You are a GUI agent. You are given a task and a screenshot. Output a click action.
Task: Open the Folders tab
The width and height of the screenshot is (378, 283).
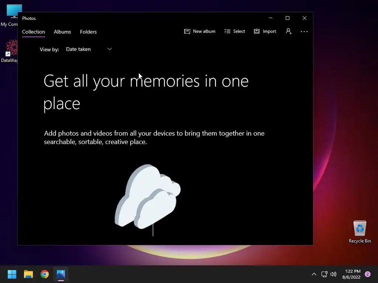tap(88, 32)
